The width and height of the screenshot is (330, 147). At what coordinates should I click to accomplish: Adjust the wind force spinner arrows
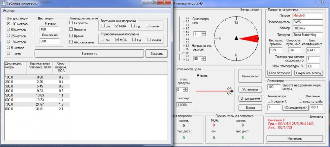pyautogui.click(x=204, y=34)
